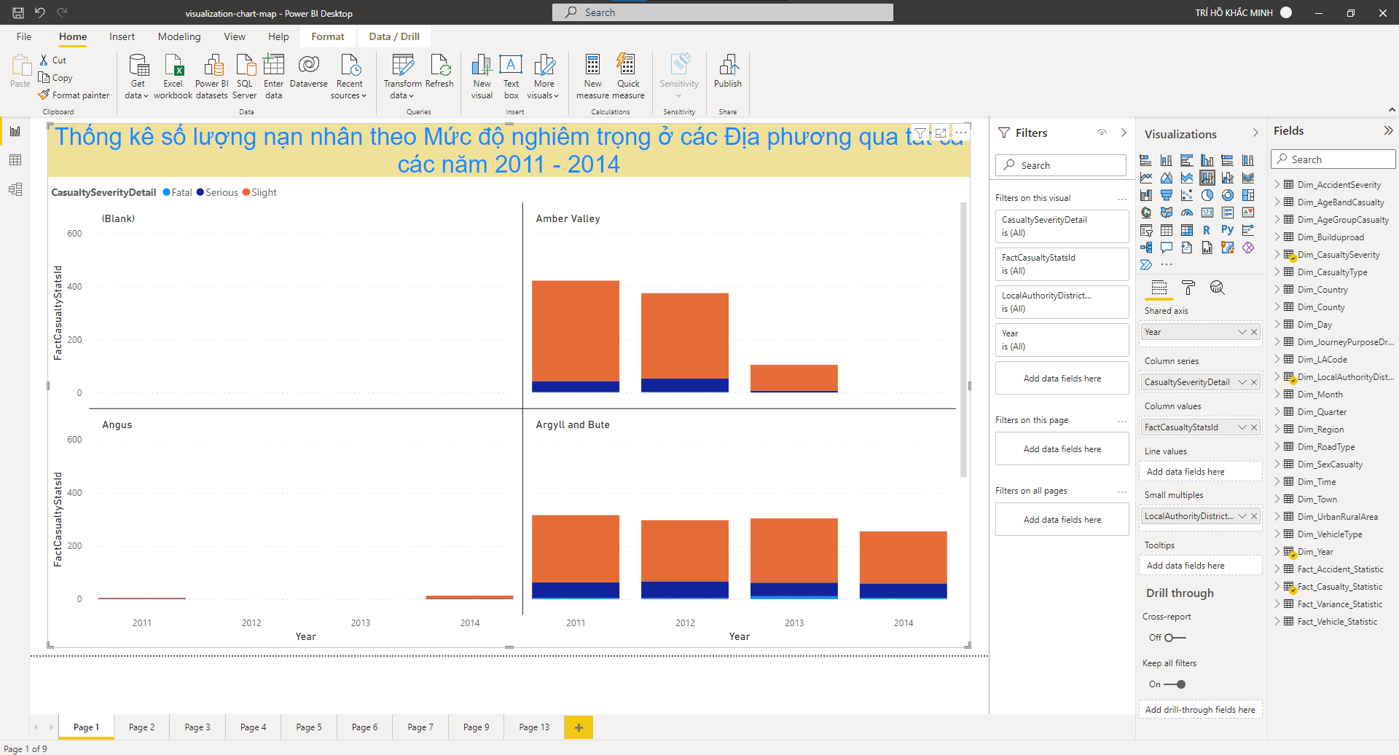
Task: Choose the Clustered column chart visual
Action: [1207, 160]
